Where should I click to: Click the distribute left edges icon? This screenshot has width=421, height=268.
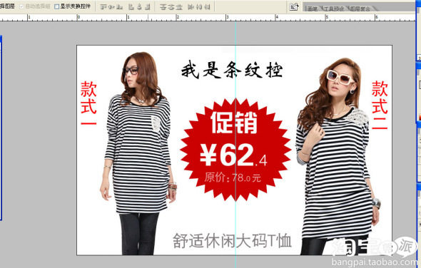pos(191,7)
